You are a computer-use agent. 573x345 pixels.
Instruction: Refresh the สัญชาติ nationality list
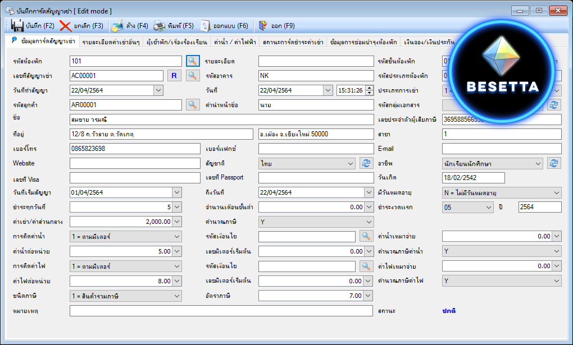click(366, 163)
